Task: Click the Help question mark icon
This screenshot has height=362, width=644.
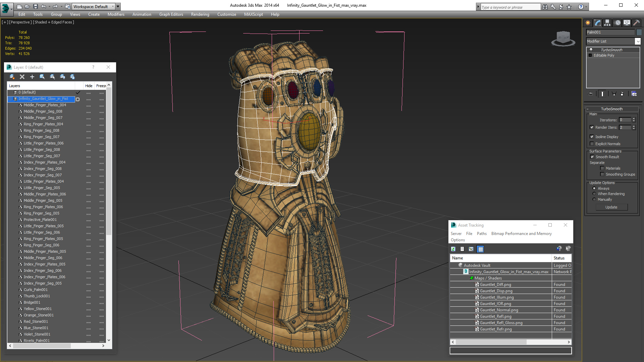Action: coord(581,7)
